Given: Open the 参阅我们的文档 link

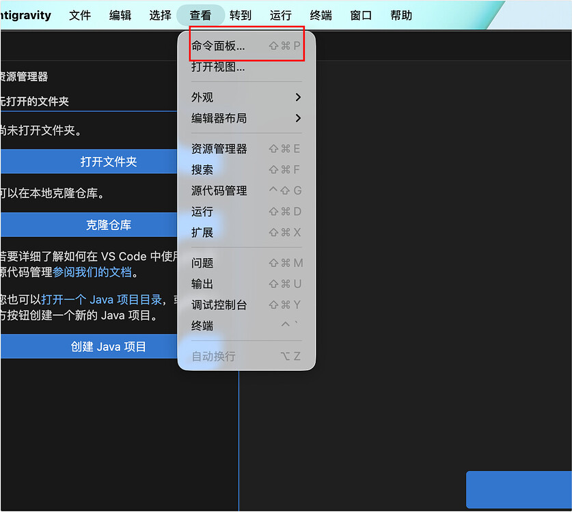Looking at the screenshot, I should tap(92, 272).
